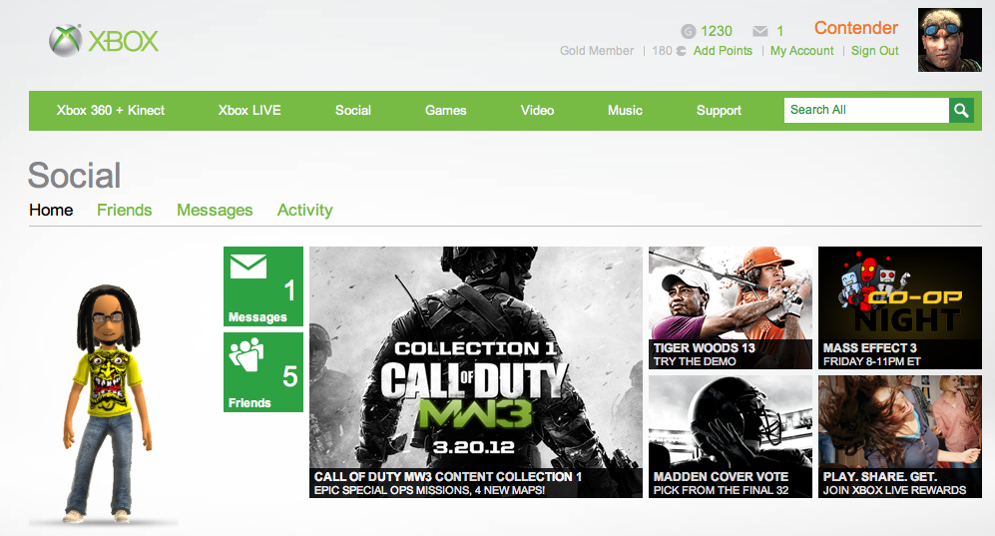Click the Social page heading
The width and height of the screenshot is (995, 536).
click(x=74, y=175)
